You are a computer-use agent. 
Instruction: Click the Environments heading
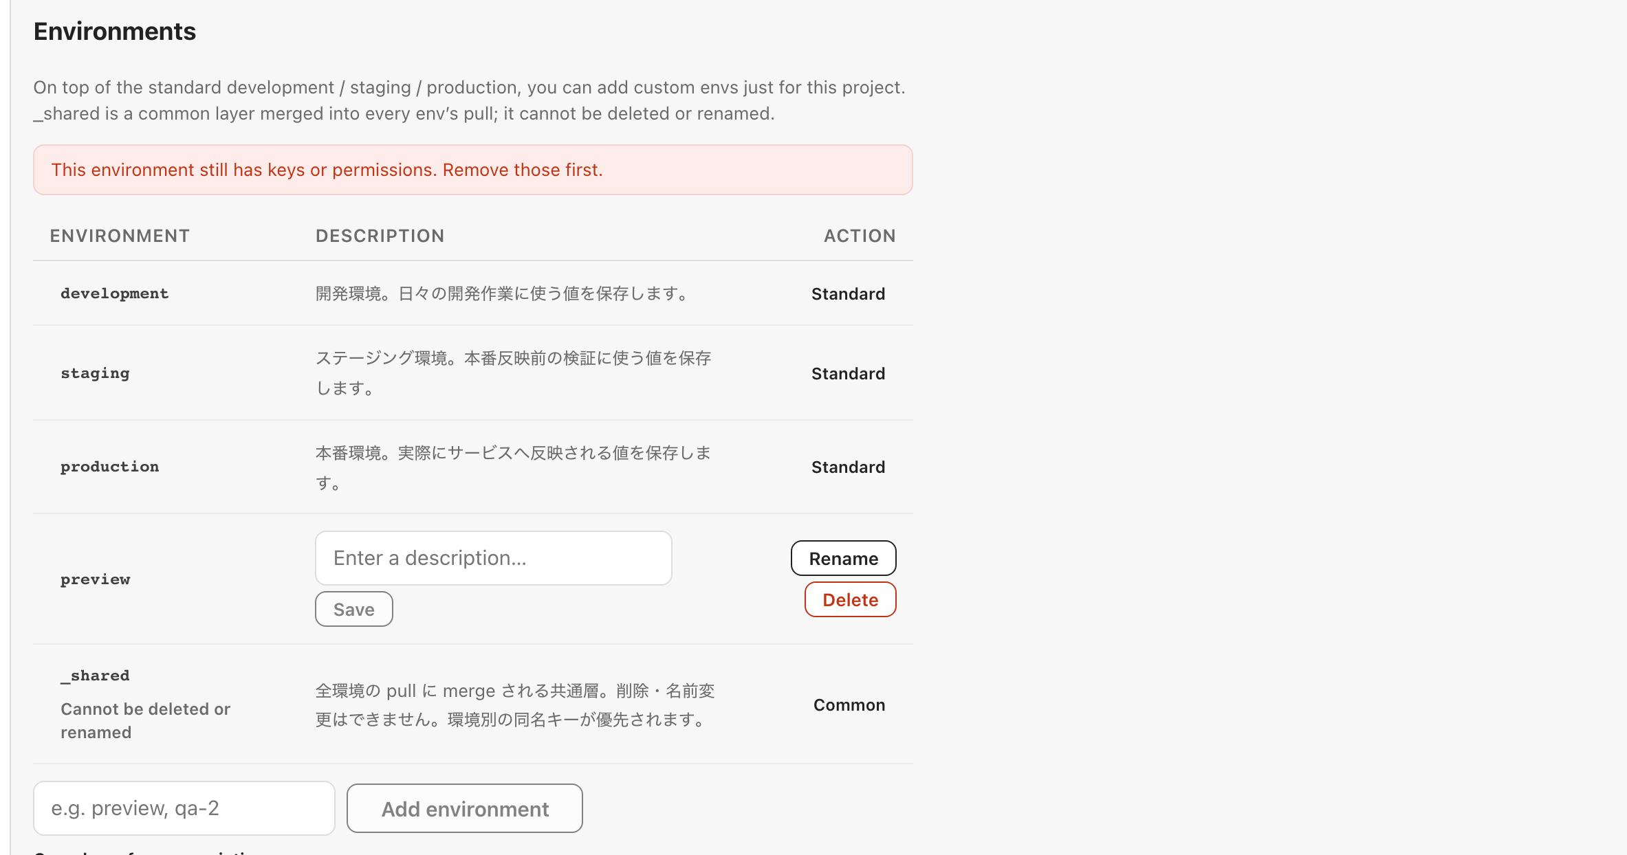pos(114,32)
